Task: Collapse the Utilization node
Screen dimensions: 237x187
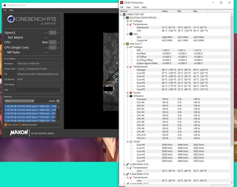Action: (x=128, y=96)
